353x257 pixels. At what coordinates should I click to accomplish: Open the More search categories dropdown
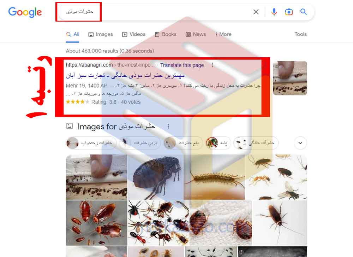coord(223,34)
